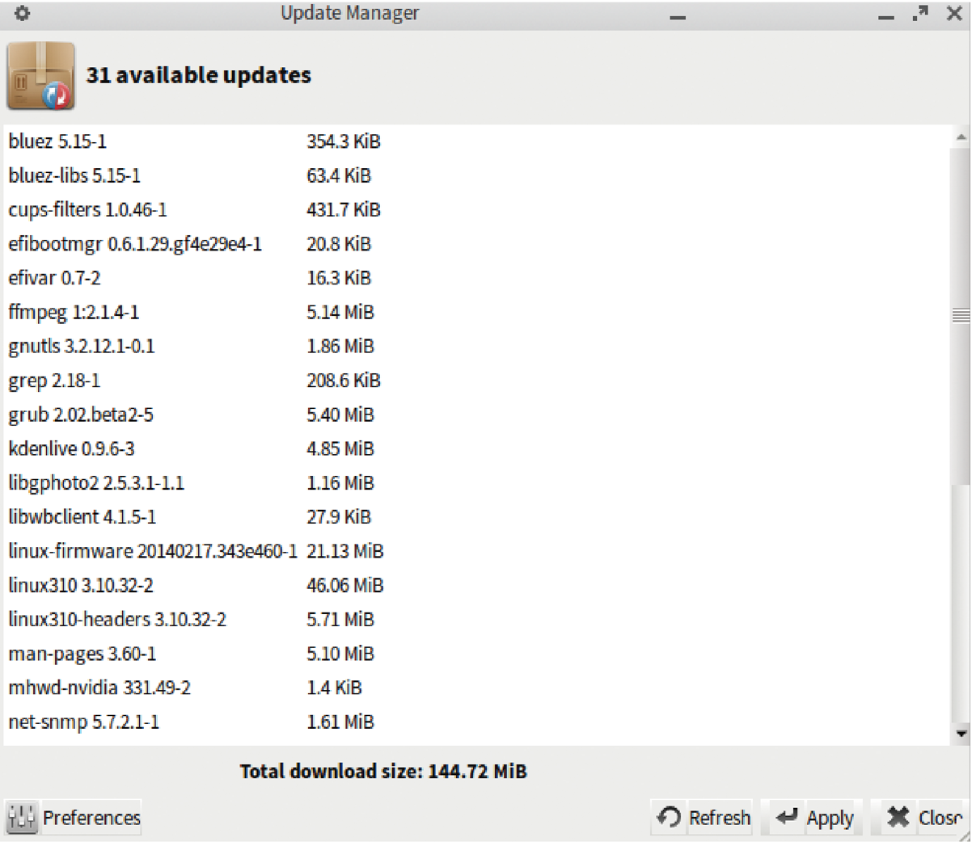The height and width of the screenshot is (846, 972).
Task: Select mhwd-nvidia 331.49-2 row
Action: pos(477,688)
